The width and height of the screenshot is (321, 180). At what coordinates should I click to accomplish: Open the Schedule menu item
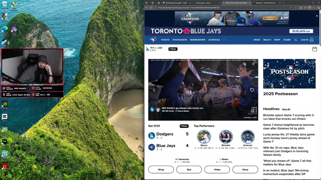[214, 40]
